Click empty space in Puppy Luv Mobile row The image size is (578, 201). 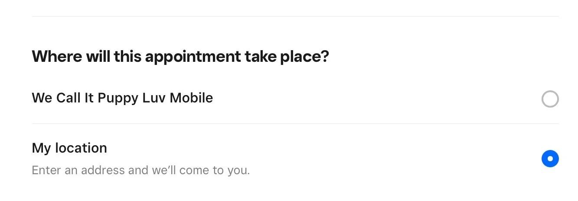369,99
